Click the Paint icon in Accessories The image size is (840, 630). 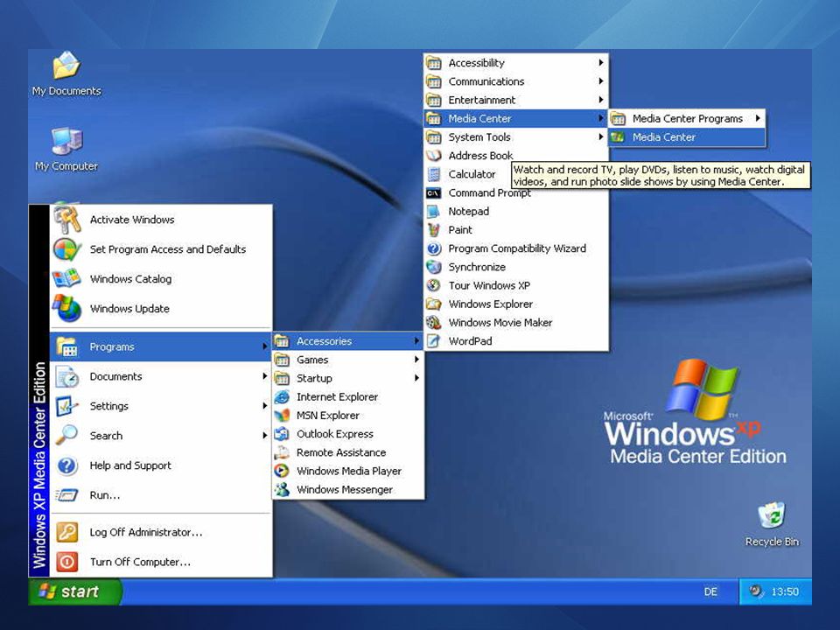coord(433,230)
